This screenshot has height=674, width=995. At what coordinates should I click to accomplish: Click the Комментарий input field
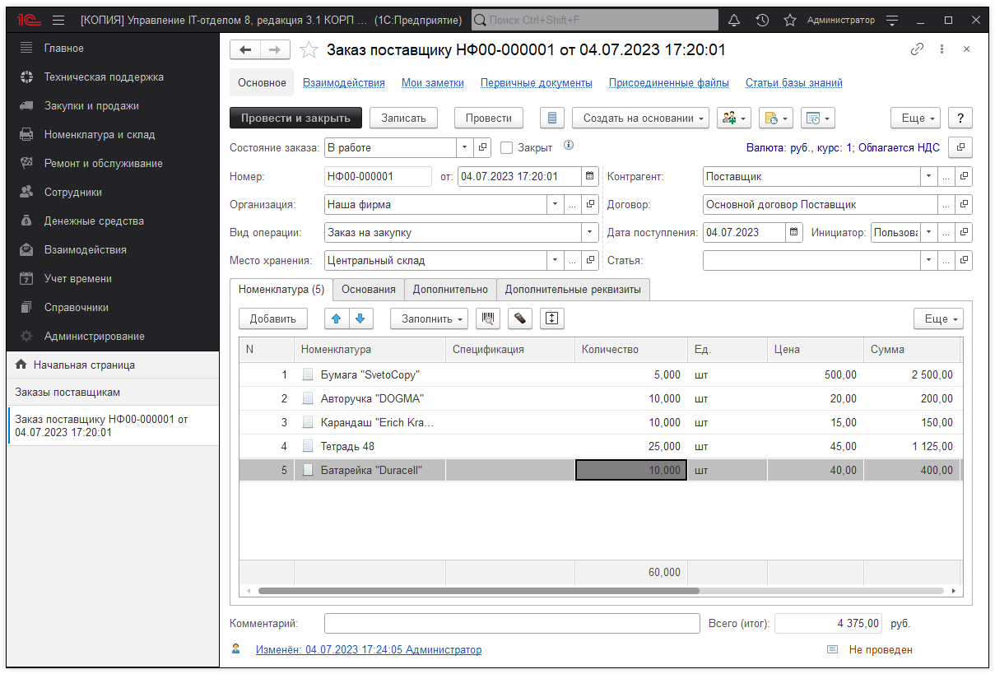[x=511, y=624]
